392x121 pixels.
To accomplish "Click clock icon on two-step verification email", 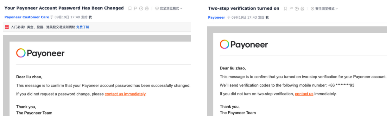I will (297, 9).
